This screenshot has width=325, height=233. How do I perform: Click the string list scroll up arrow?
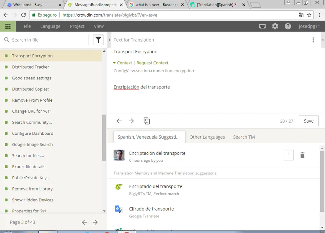[104, 51]
